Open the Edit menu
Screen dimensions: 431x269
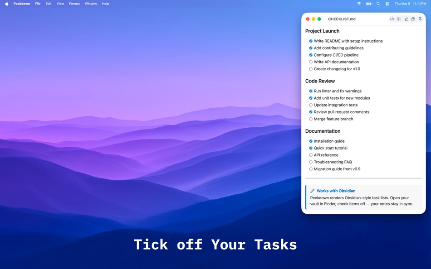pos(49,4)
